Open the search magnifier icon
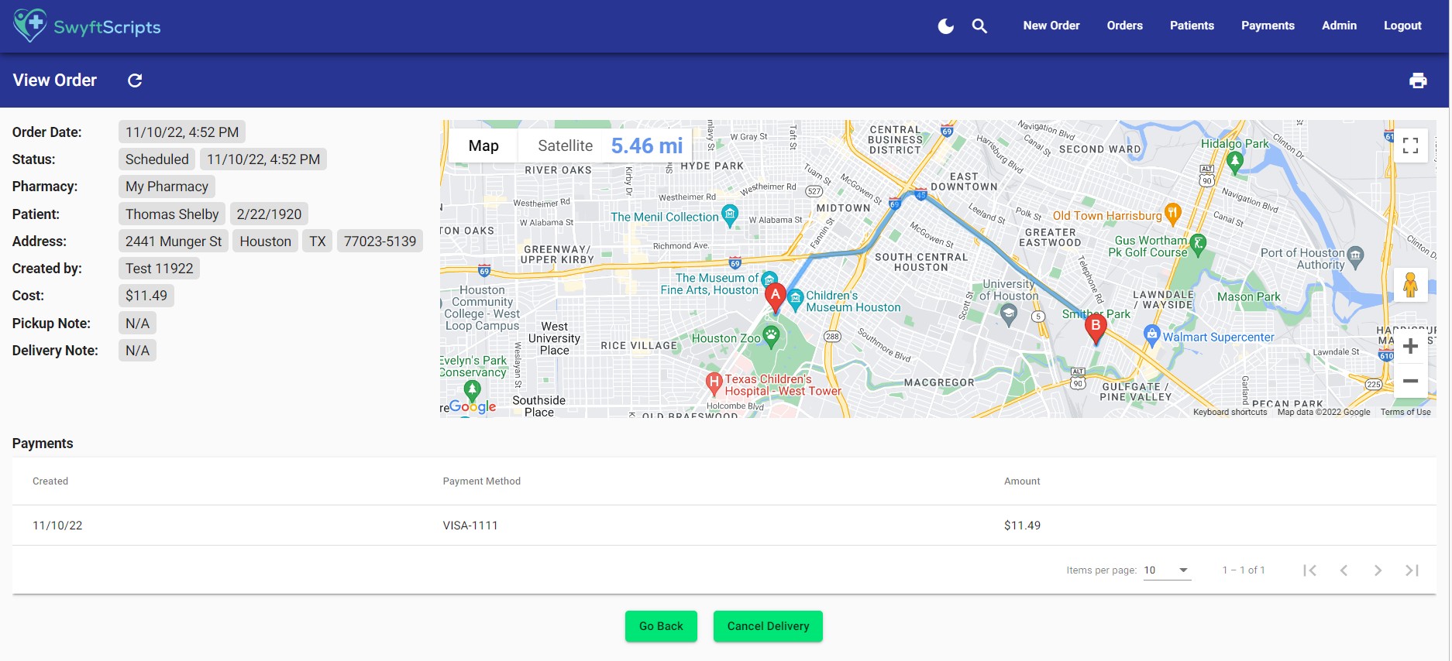1452x661 pixels. [979, 26]
